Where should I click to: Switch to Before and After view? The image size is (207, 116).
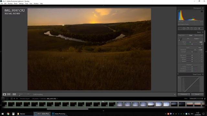click(x=14, y=94)
